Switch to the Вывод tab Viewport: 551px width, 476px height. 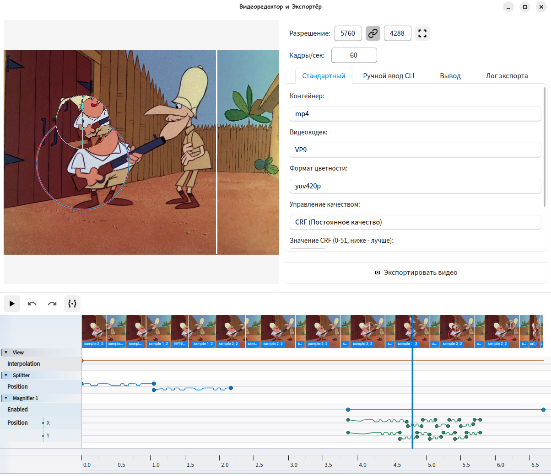tap(450, 76)
